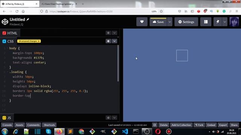The height and width of the screenshot is (135, 241).
Task: Expand the CSS editor dropdown chevron
Action: pyautogui.click(x=114, y=41)
